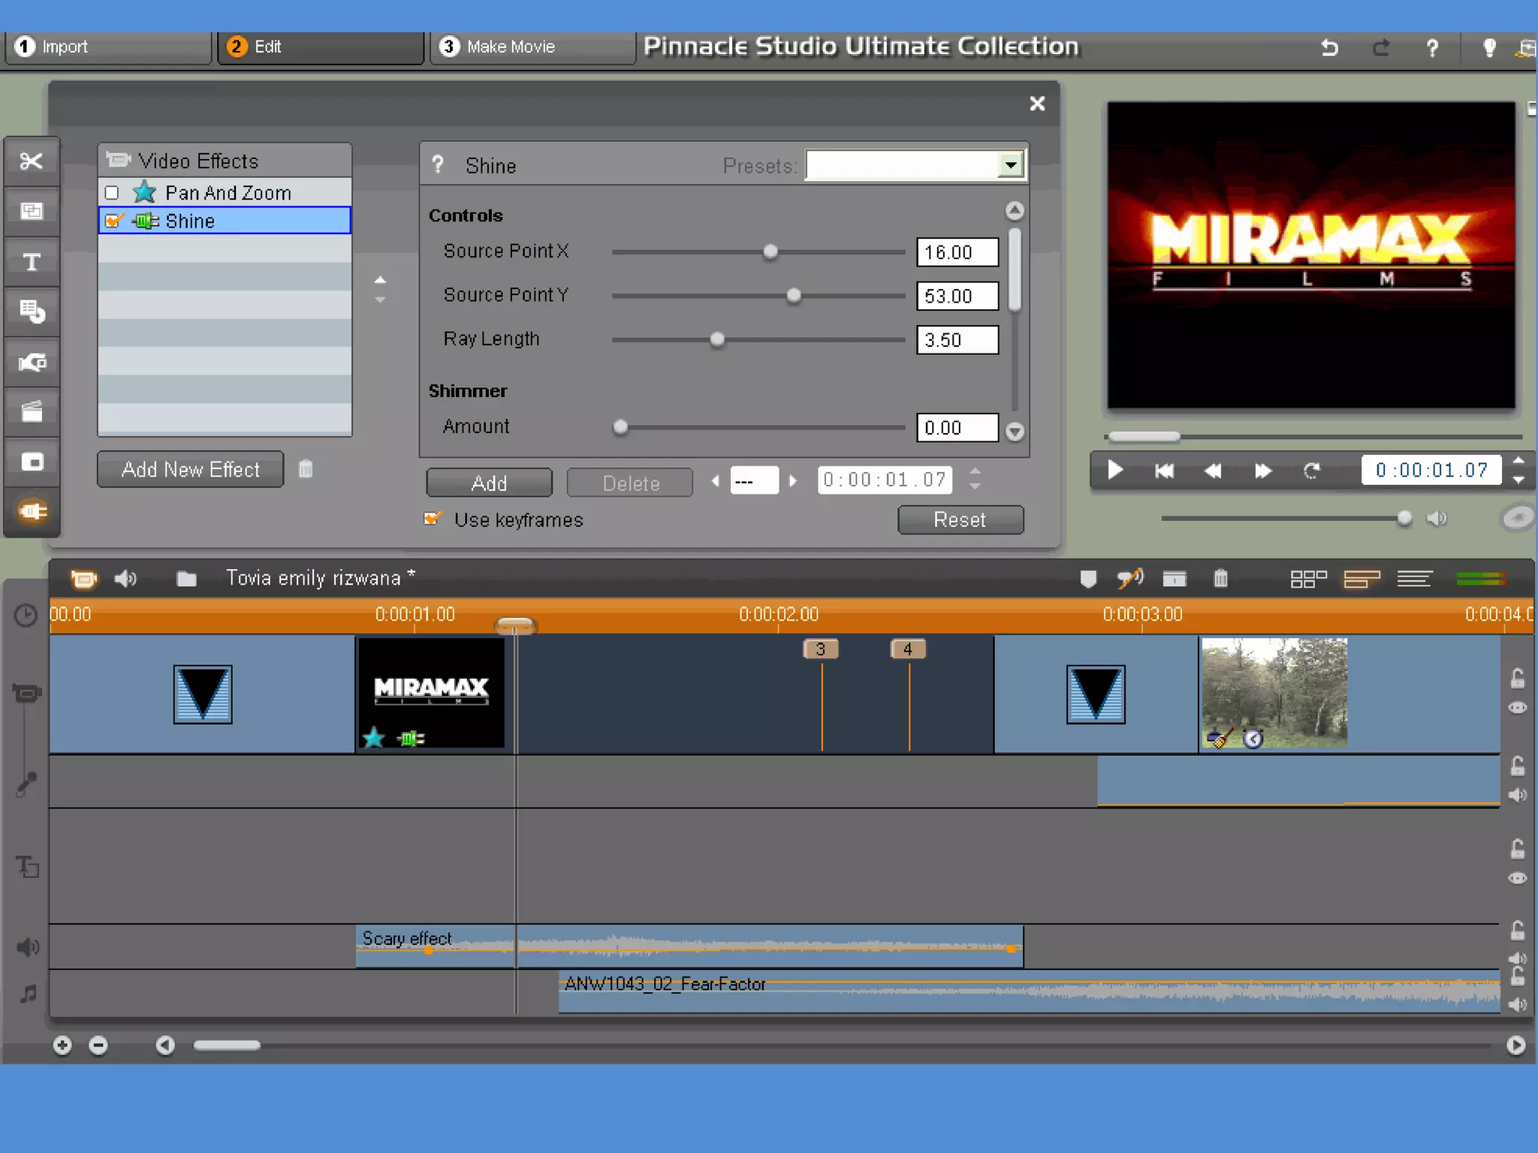Go to next keyframe arrow
The height and width of the screenshot is (1153, 1538).
pyautogui.click(x=793, y=480)
